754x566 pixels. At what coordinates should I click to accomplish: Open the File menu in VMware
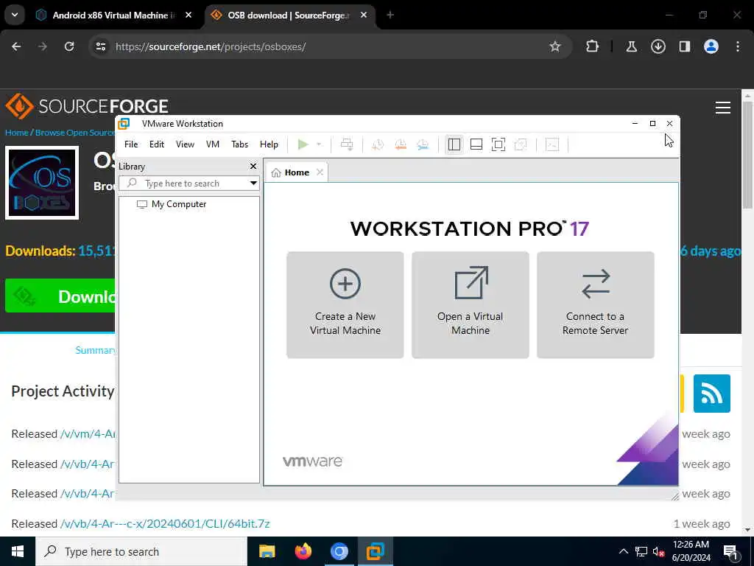point(131,144)
